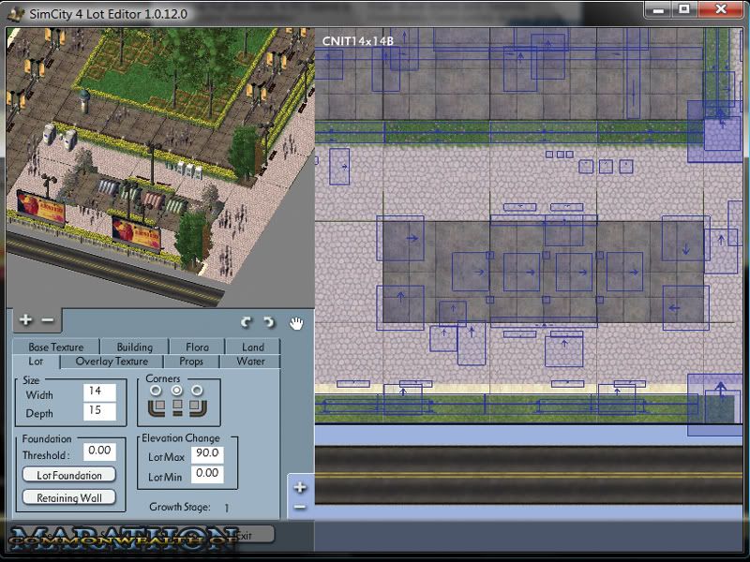Viewport: 750px width, 562px height.
Task: Zoom in the 3D preview with plus icon
Action: (26, 319)
